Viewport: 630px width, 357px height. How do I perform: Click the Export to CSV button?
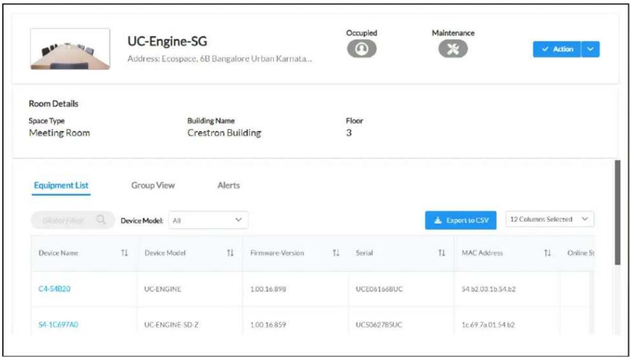point(461,220)
